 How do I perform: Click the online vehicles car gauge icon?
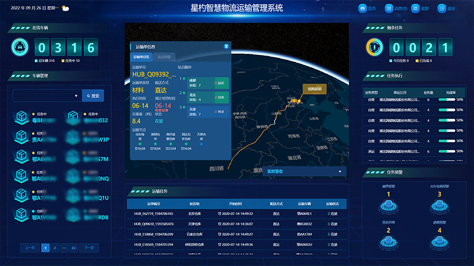coord(19,47)
